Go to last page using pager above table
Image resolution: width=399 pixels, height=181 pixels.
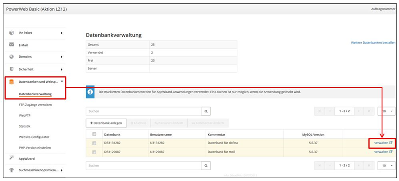click(x=369, y=111)
